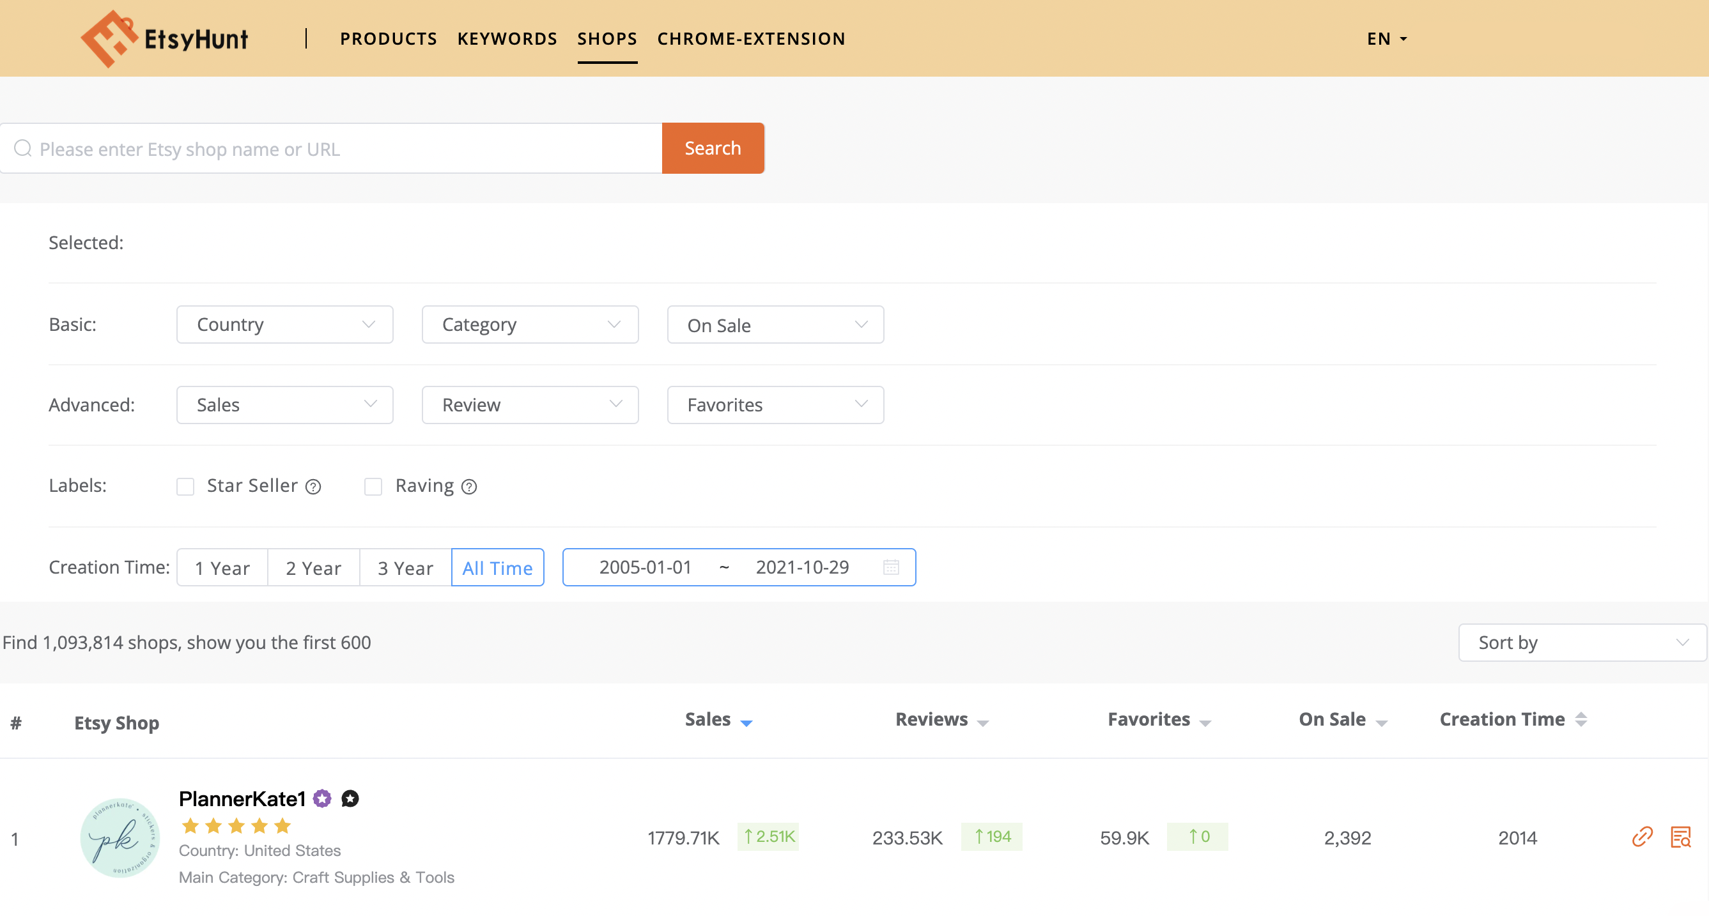Open the calendar icon next to date range
The image size is (1709, 916).
[892, 567]
